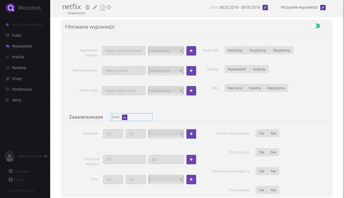Select Neutralny sentiment filter

235,50
